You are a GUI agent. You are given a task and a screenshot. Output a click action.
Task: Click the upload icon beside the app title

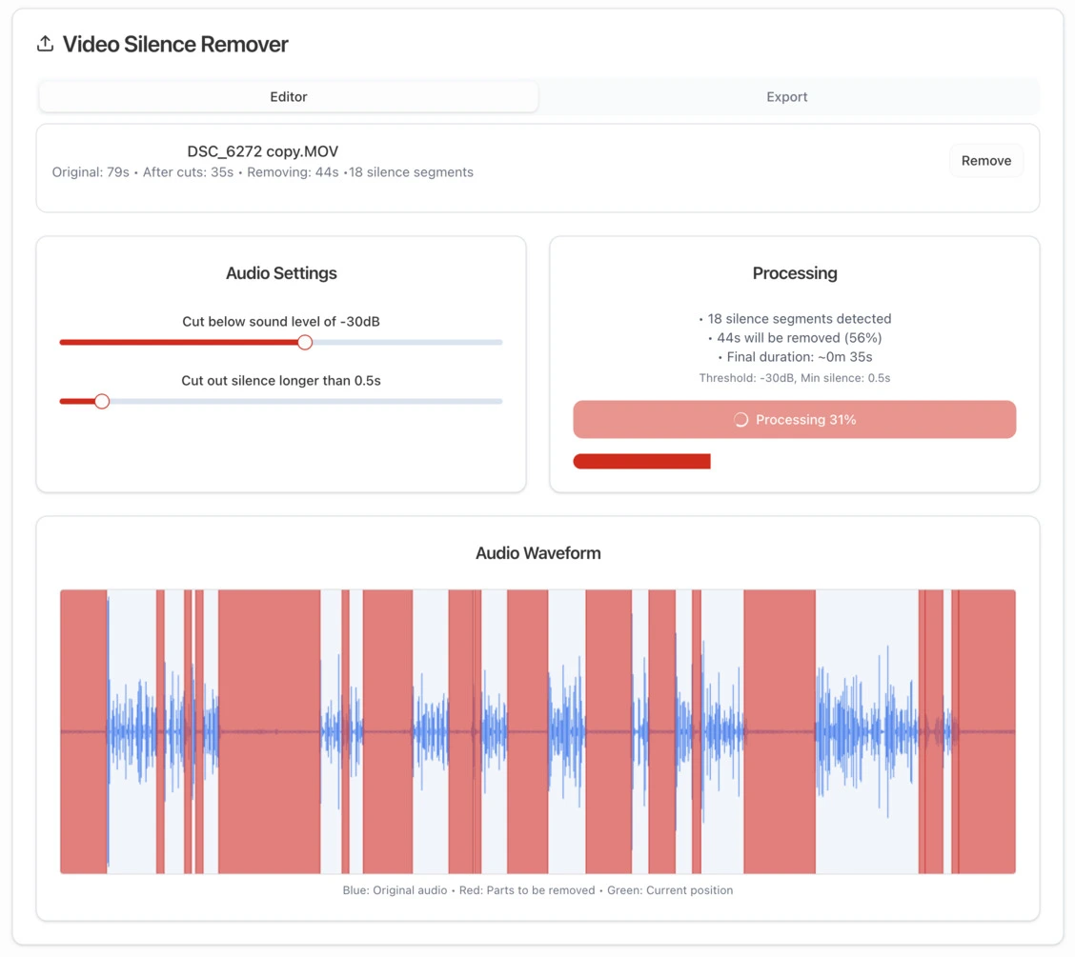point(45,44)
